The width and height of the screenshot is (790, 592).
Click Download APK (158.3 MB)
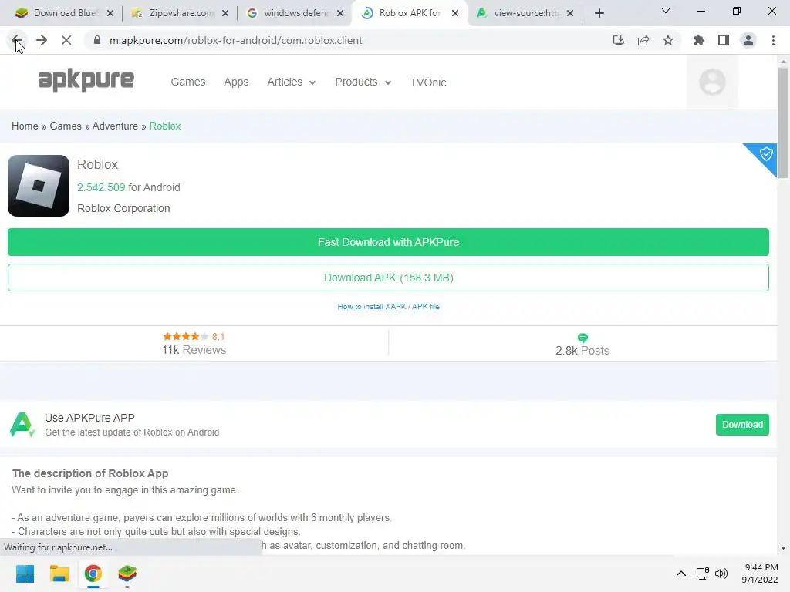(388, 277)
